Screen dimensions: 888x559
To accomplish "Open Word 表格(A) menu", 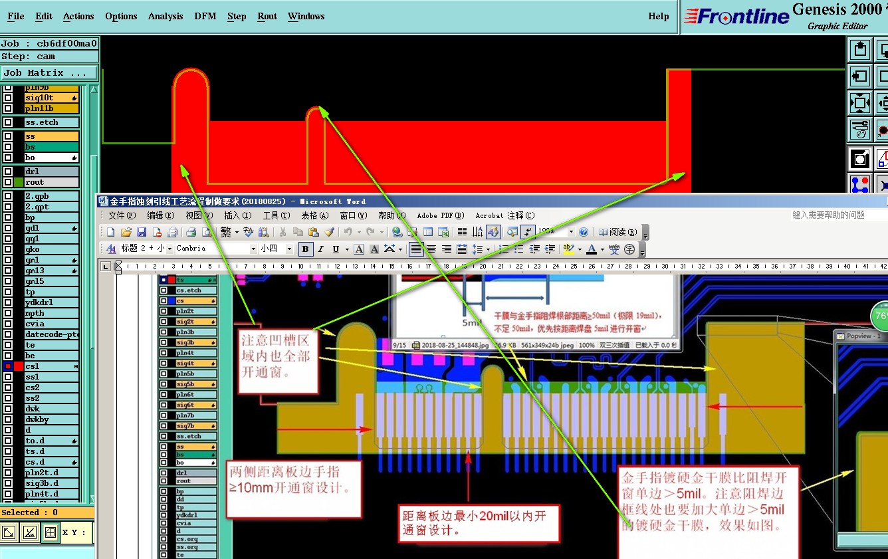I will 314,215.
